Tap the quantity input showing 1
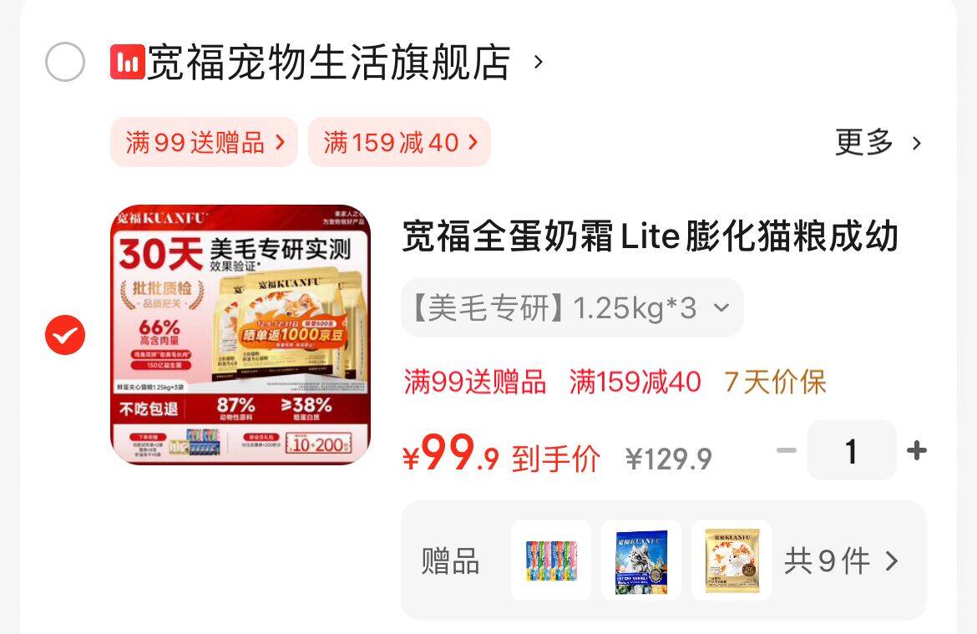Image resolution: width=977 pixels, height=634 pixels. (x=851, y=450)
